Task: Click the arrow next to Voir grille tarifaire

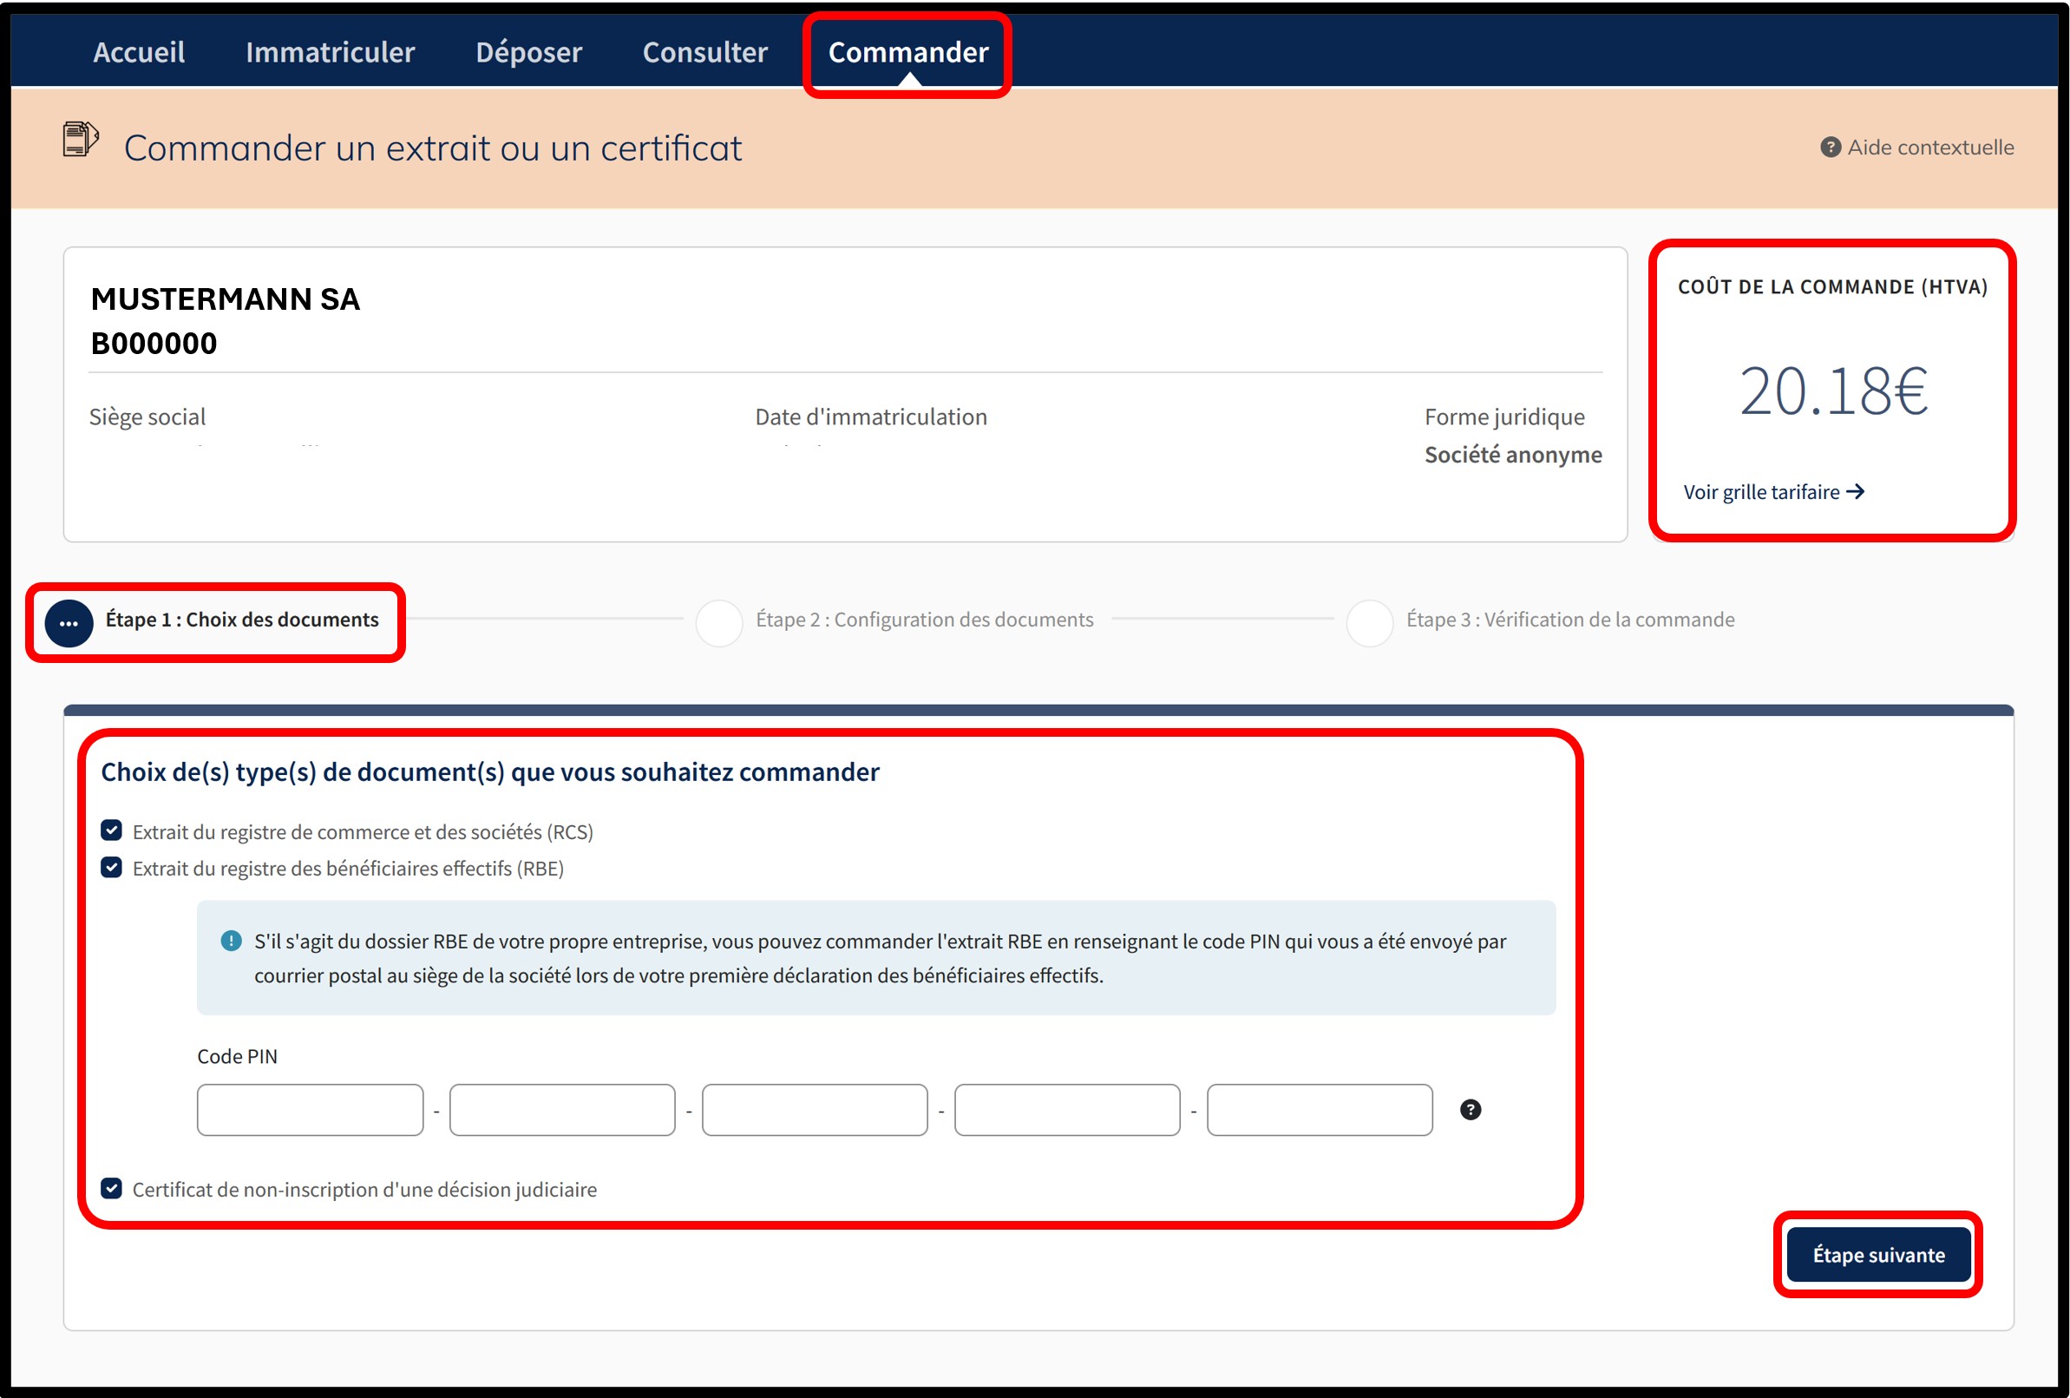Action: click(1856, 492)
